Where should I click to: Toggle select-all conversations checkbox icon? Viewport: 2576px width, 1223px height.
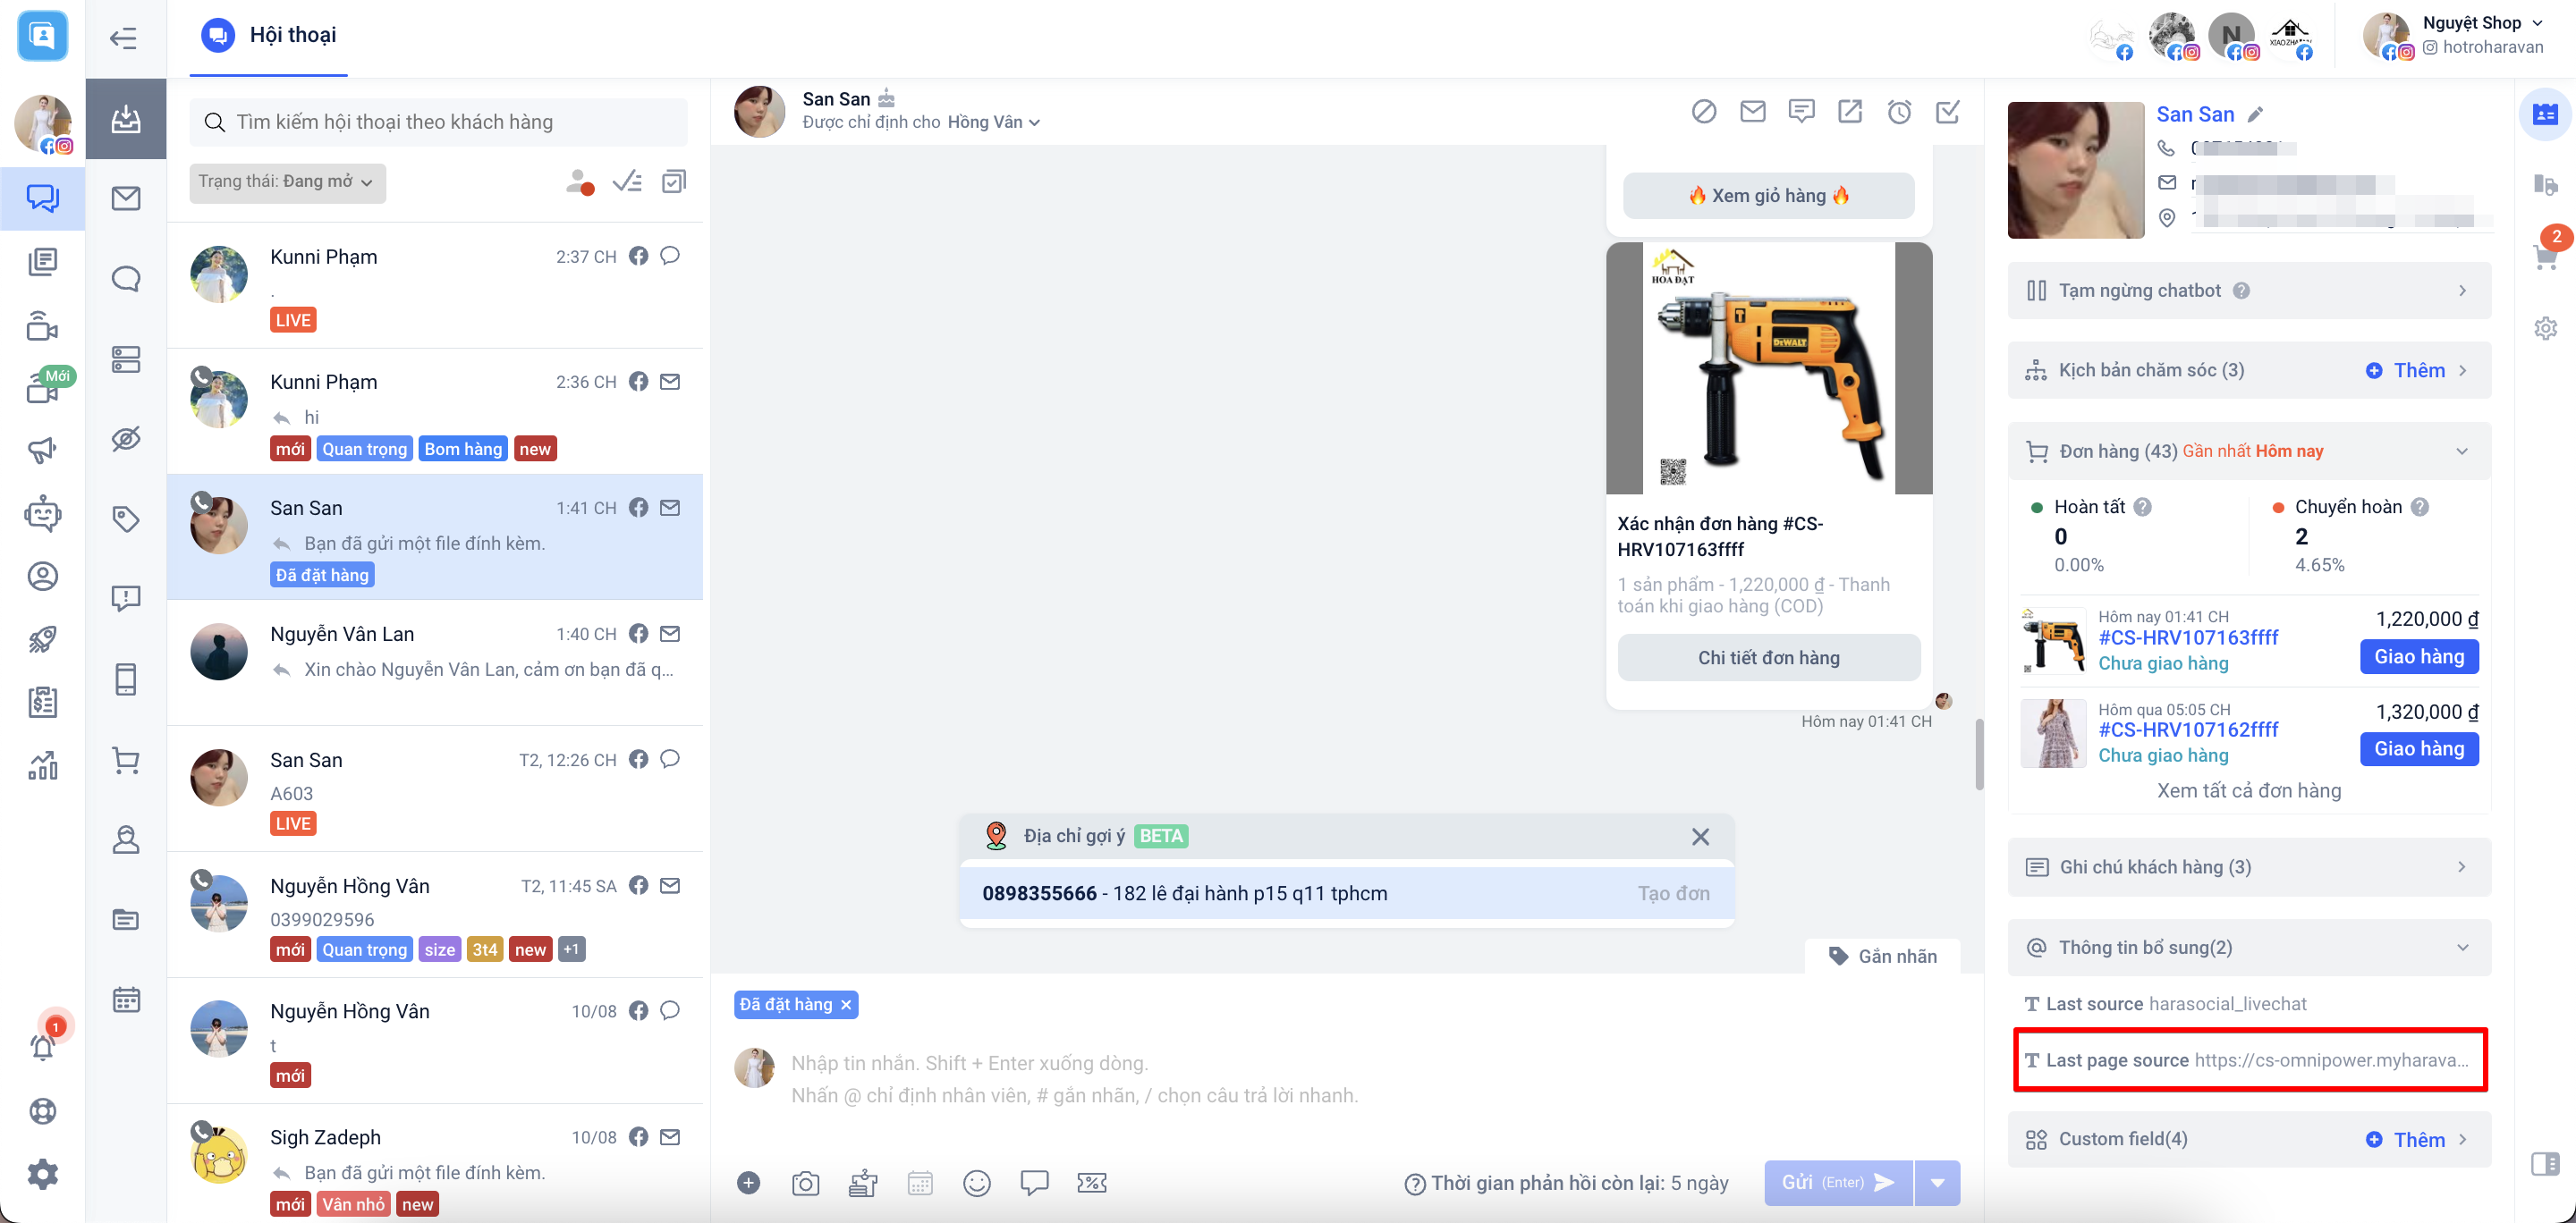coord(674,181)
